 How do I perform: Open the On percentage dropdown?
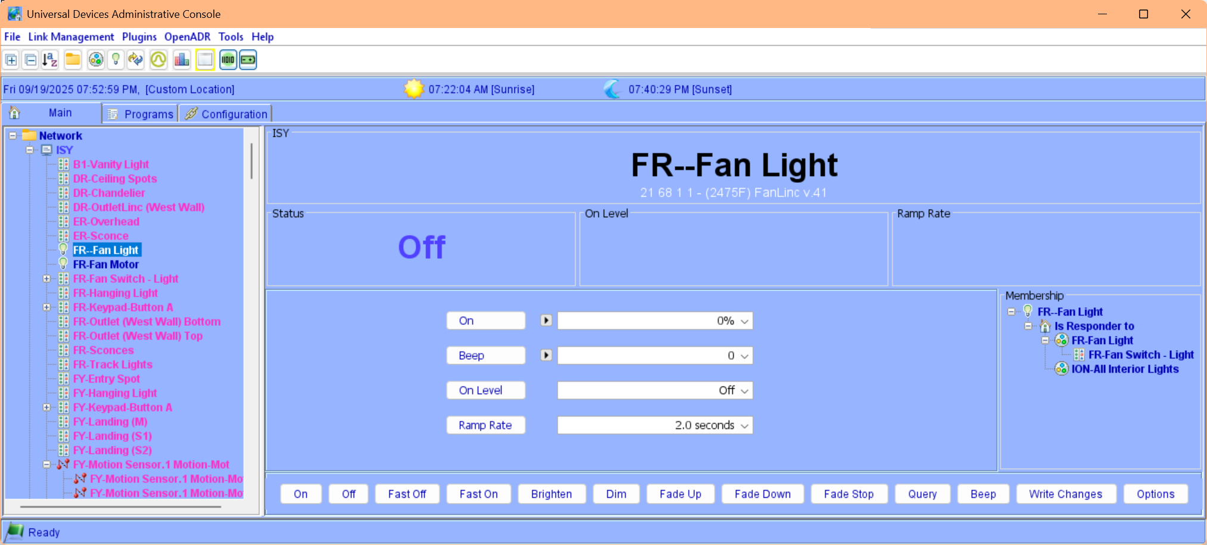[x=744, y=322]
